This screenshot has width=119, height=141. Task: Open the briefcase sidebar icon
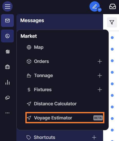7,67
